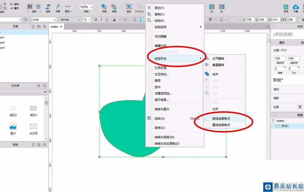
Task: Select the 图片 image widget
Action: coord(13,129)
